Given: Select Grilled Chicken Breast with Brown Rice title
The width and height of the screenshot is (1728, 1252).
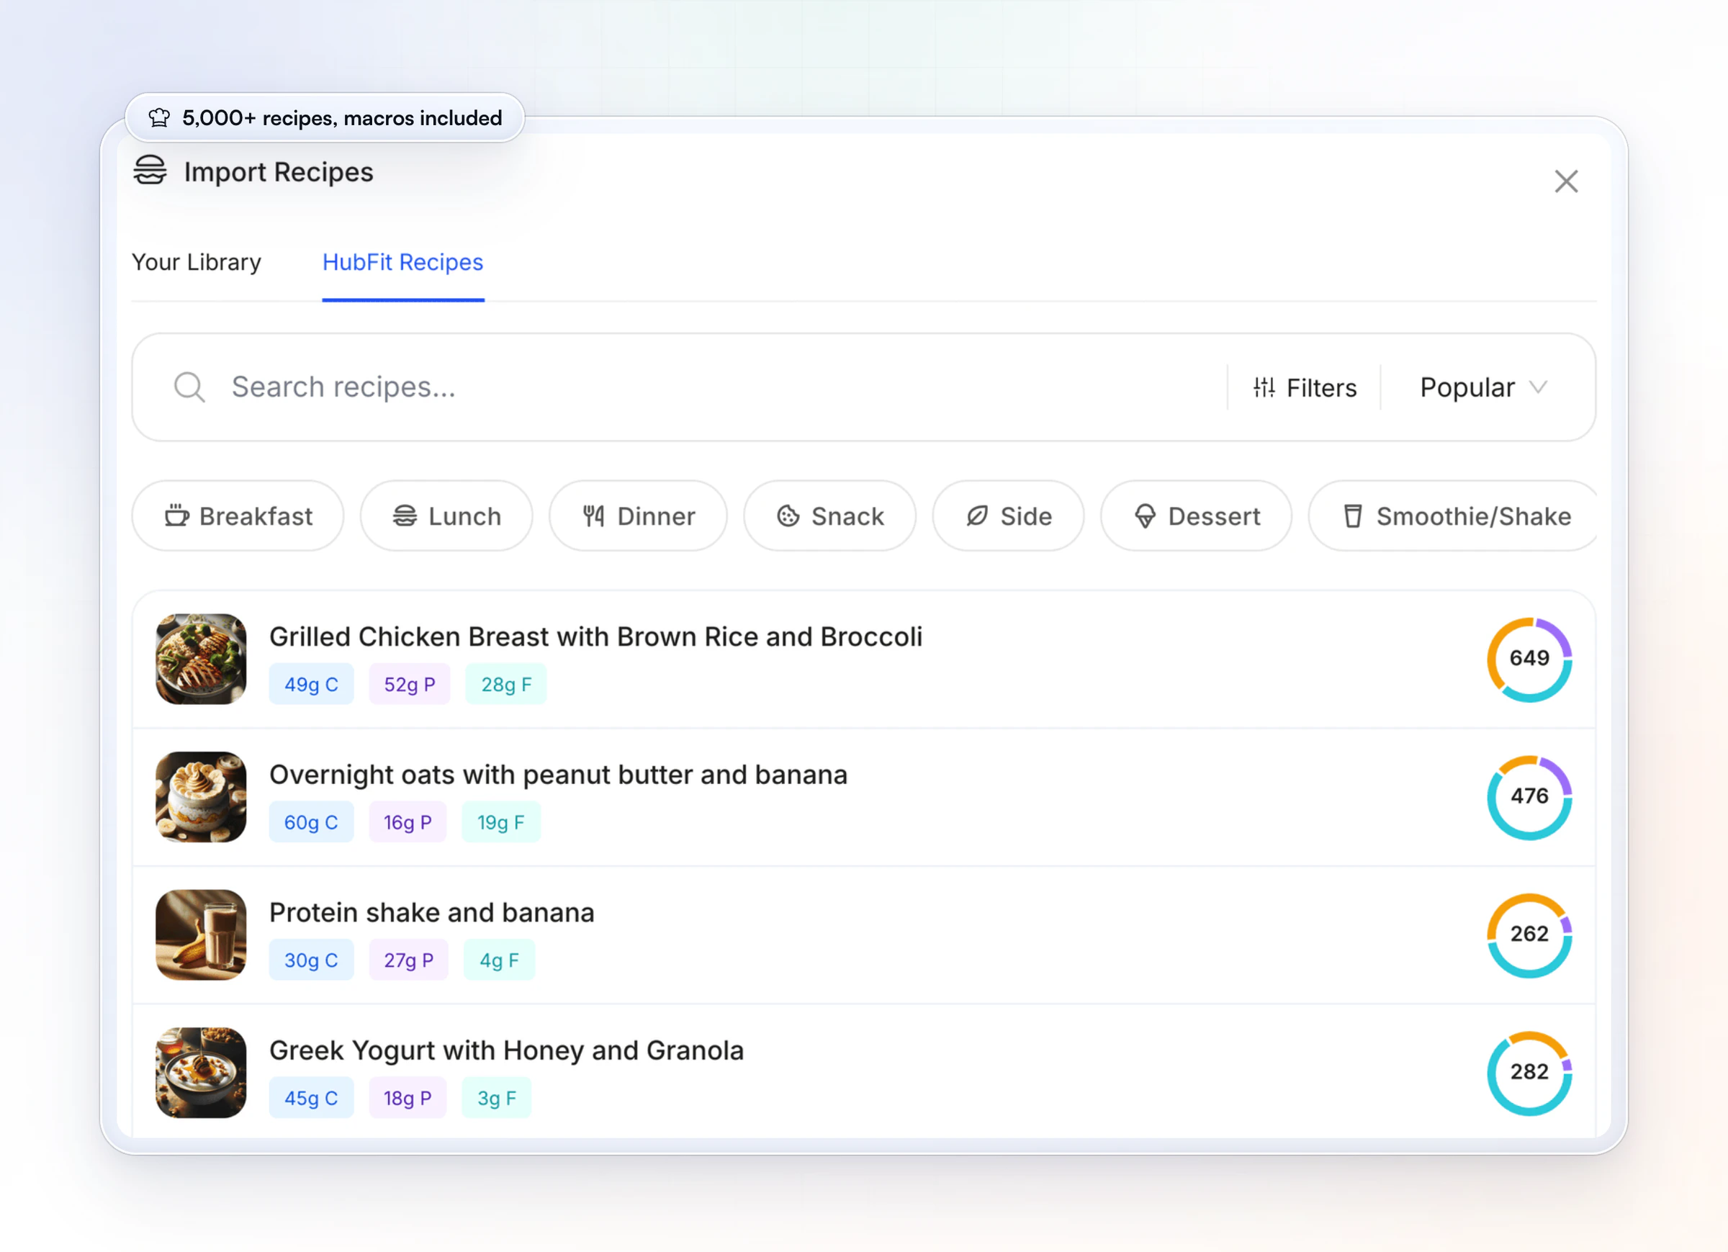Looking at the screenshot, I should [x=596, y=637].
